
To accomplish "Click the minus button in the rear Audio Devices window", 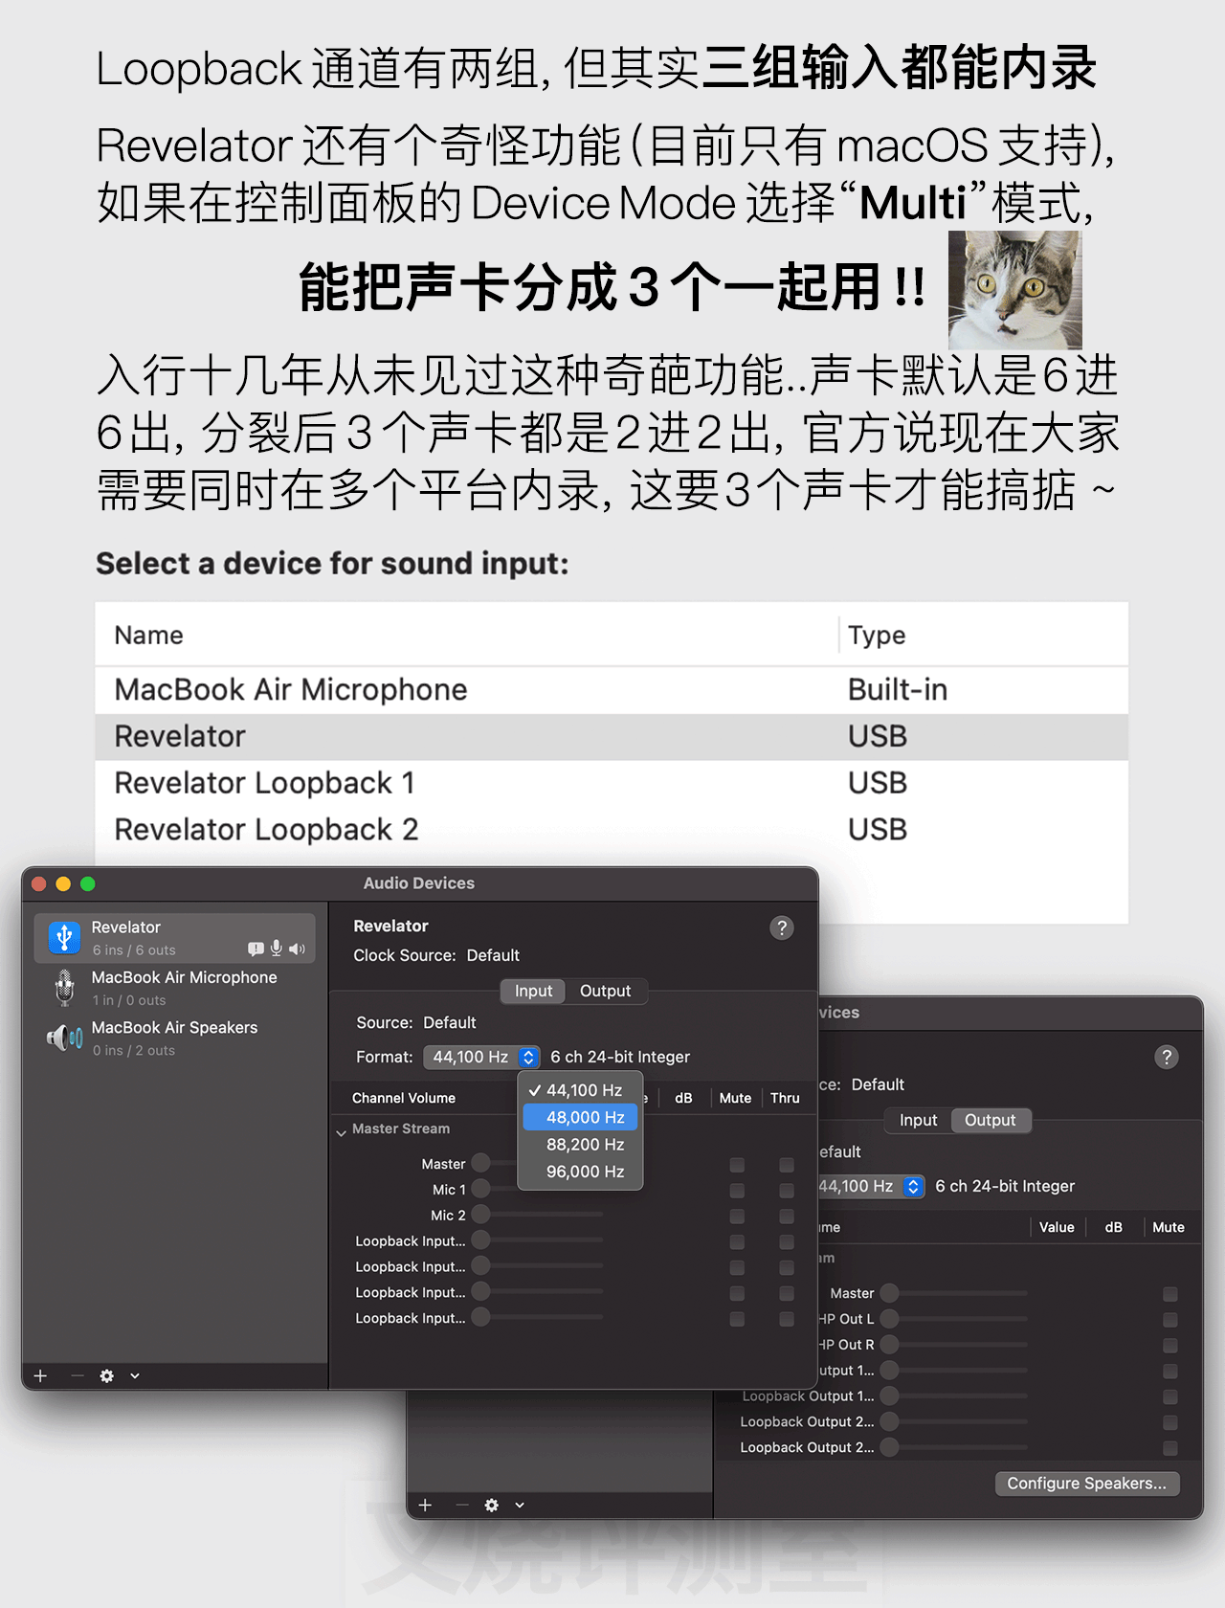I will [462, 1505].
